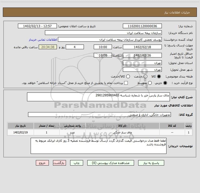Click the کد کالا column header
Screen dimensions: 200x193
pos(172,126)
